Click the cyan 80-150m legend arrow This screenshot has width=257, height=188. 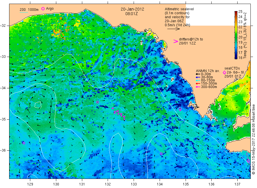click(198, 80)
